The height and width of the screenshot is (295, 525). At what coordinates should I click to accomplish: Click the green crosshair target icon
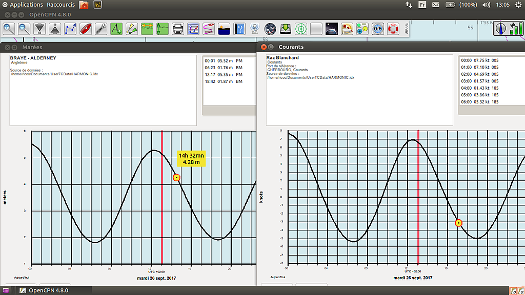coord(301,29)
